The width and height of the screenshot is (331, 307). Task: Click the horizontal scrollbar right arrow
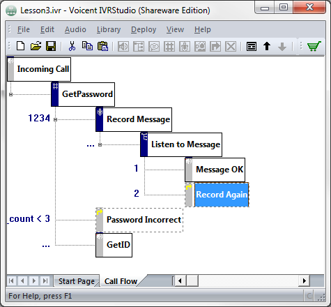(x=304, y=281)
